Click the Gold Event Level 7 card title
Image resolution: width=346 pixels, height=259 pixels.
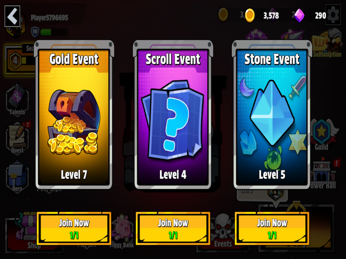pos(74,59)
